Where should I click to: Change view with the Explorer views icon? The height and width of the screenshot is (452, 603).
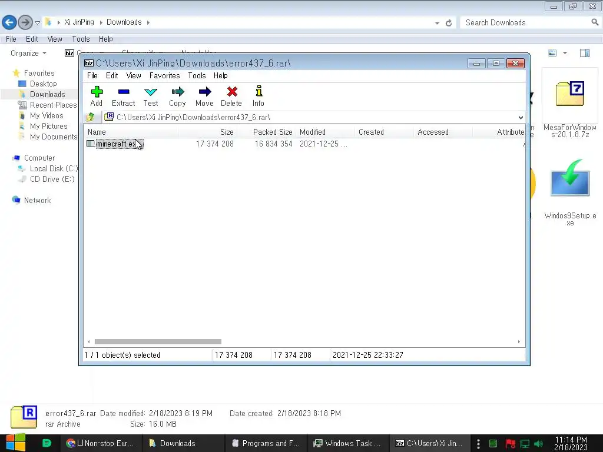552,53
